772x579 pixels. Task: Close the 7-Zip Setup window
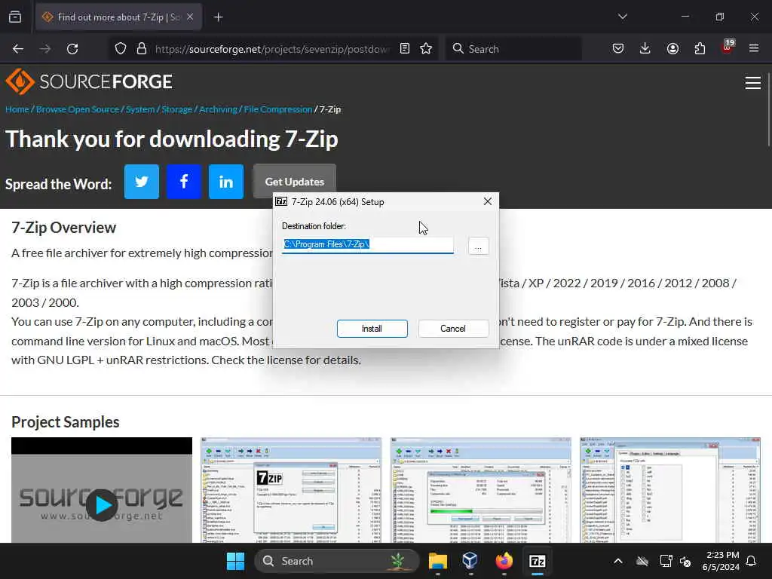click(488, 201)
